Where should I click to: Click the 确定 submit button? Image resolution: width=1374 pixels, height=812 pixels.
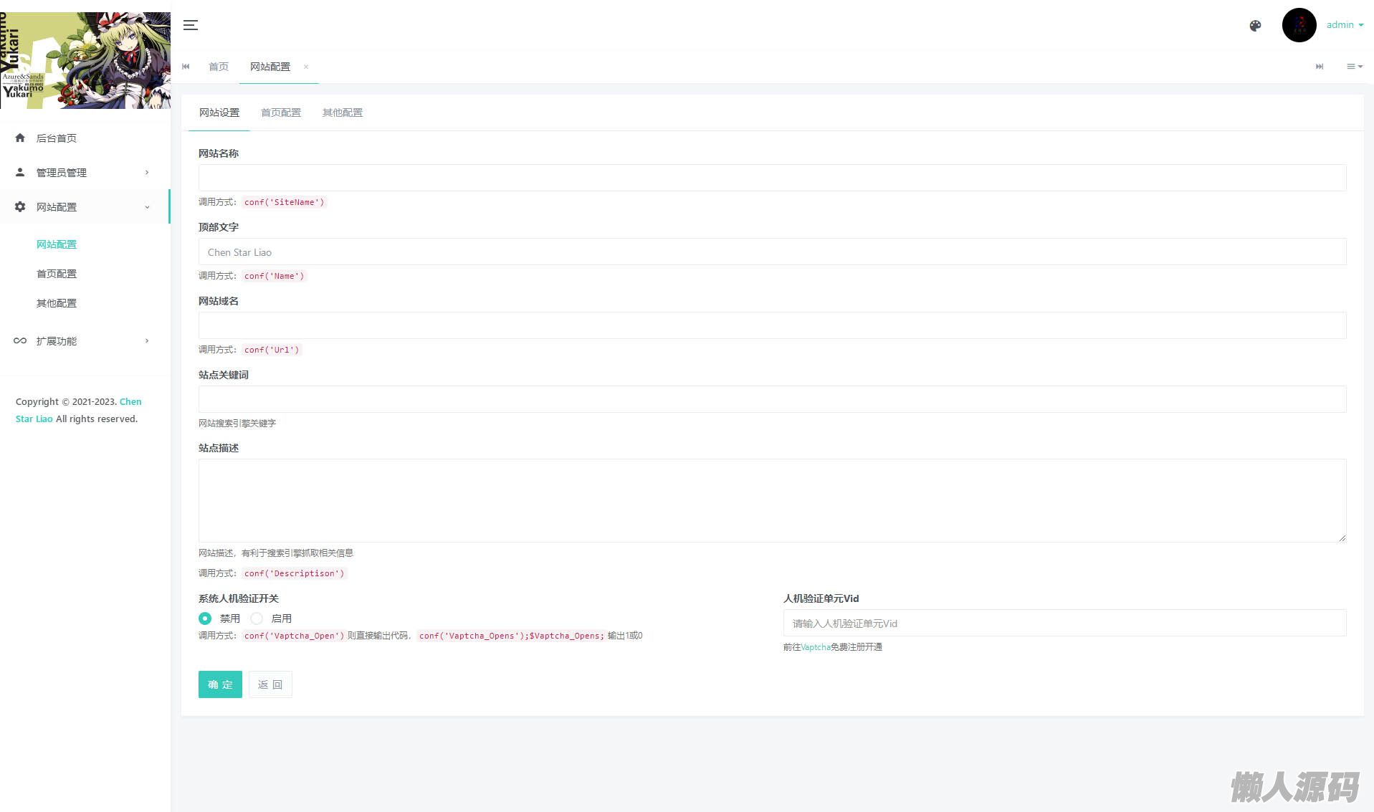(x=220, y=684)
